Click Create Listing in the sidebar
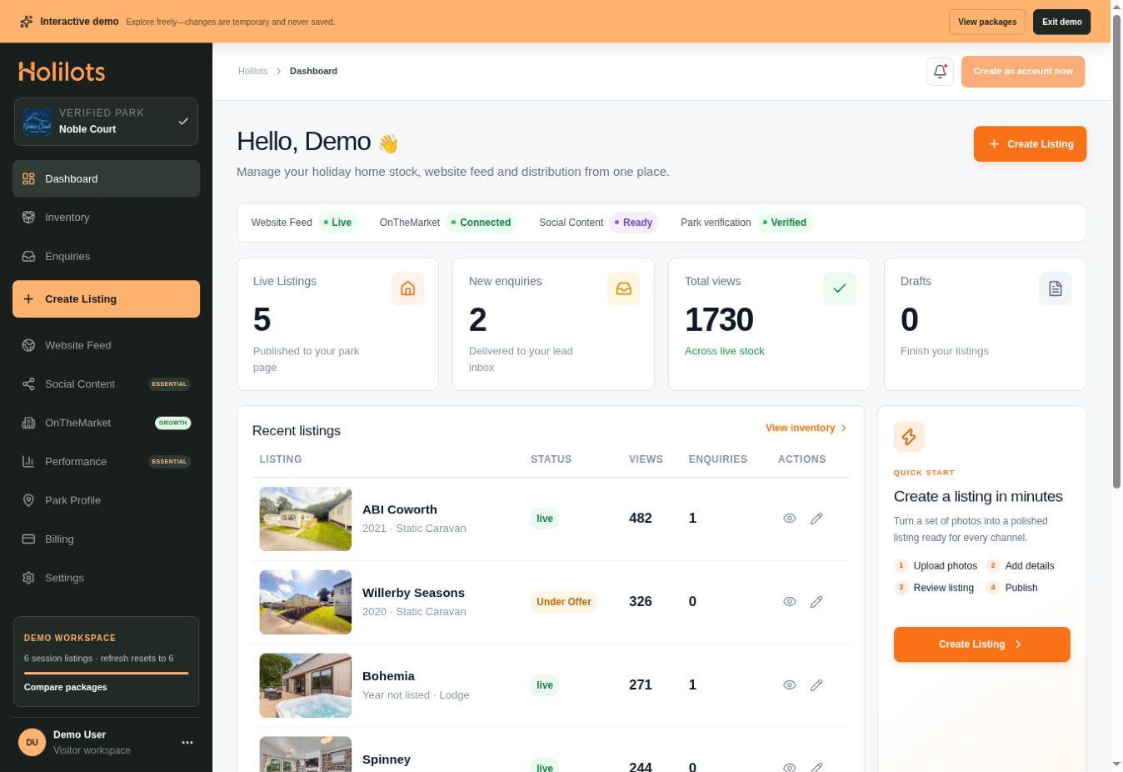Viewport: 1123px width, 772px height. pos(106,299)
